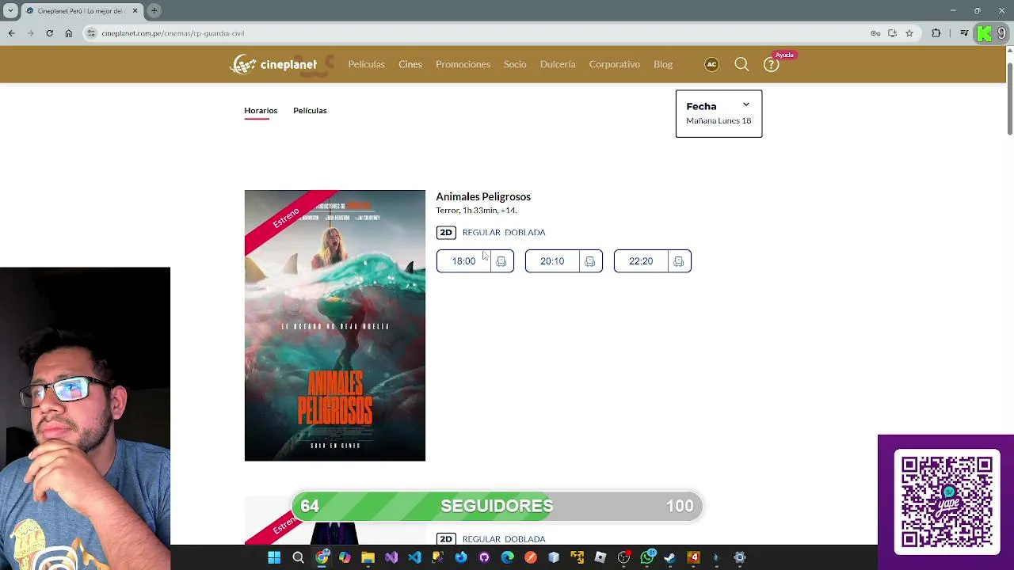
Task: Click the green K profile button
Action: [984, 33]
